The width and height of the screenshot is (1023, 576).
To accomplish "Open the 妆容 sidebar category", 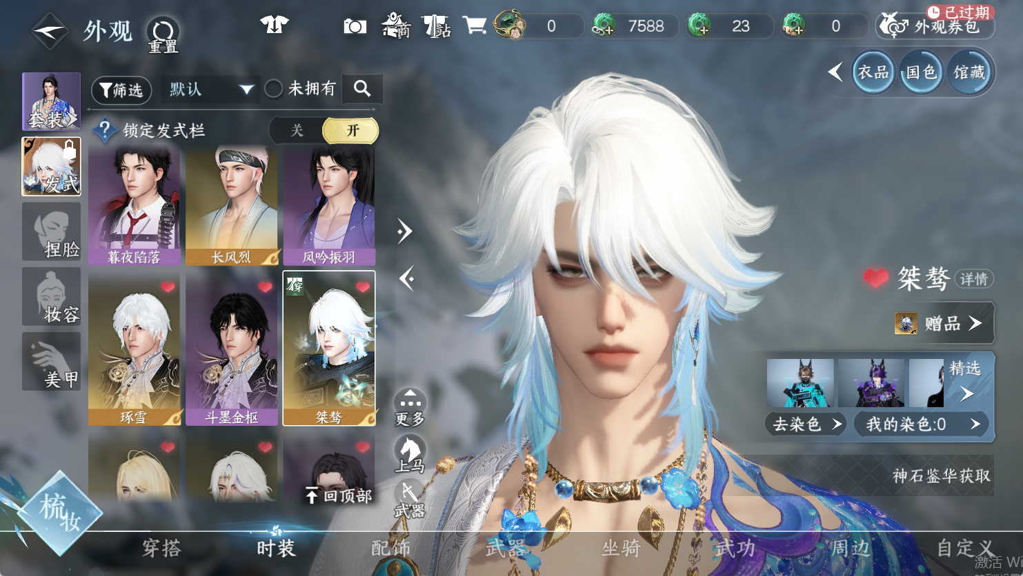I will click(x=52, y=297).
